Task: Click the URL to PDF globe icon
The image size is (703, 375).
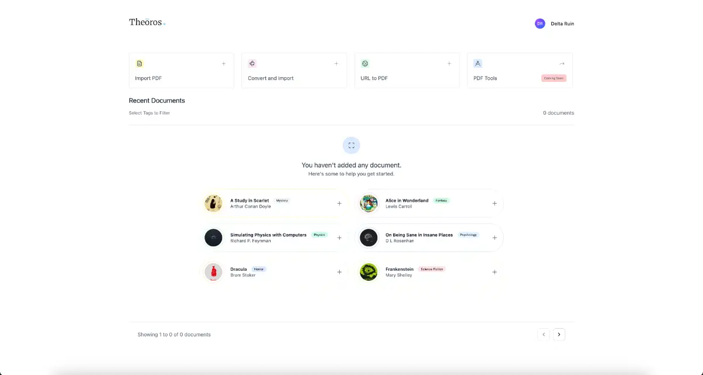Action: point(365,63)
